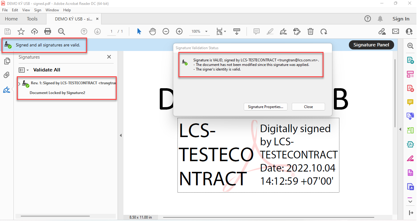Click the share with others person icon
Image resolution: width=417 pixels, height=221 pixels.
tap(409, 31)
